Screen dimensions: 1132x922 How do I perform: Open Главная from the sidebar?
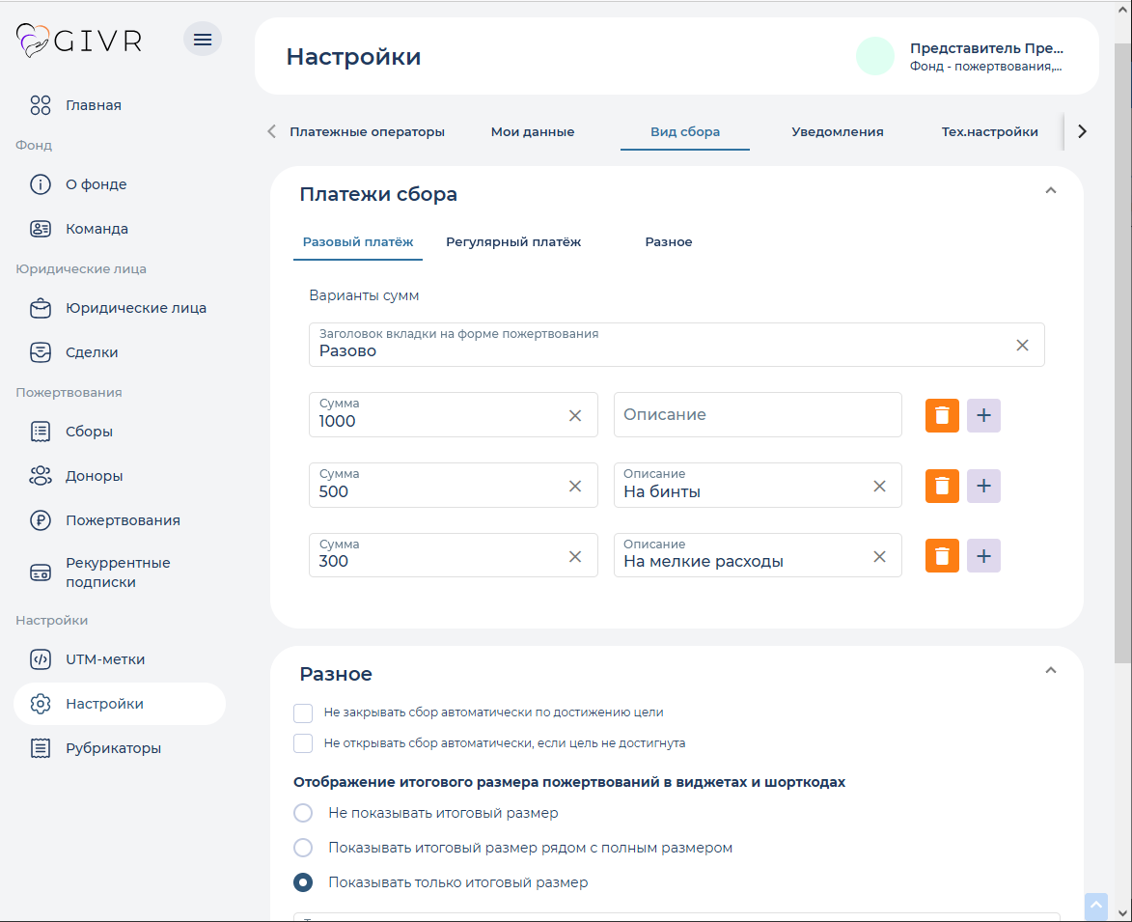coord(94,105)
